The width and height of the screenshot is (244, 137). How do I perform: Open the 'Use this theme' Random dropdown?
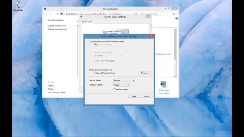coord(124,80)
